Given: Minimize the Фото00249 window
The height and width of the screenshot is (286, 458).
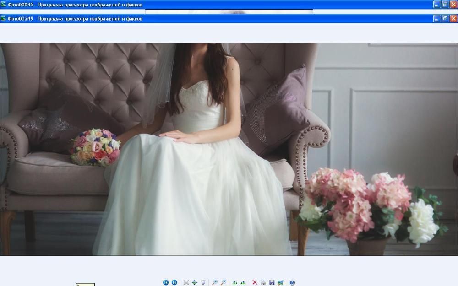Looking at the screenshot, I should tap(436, 18).
